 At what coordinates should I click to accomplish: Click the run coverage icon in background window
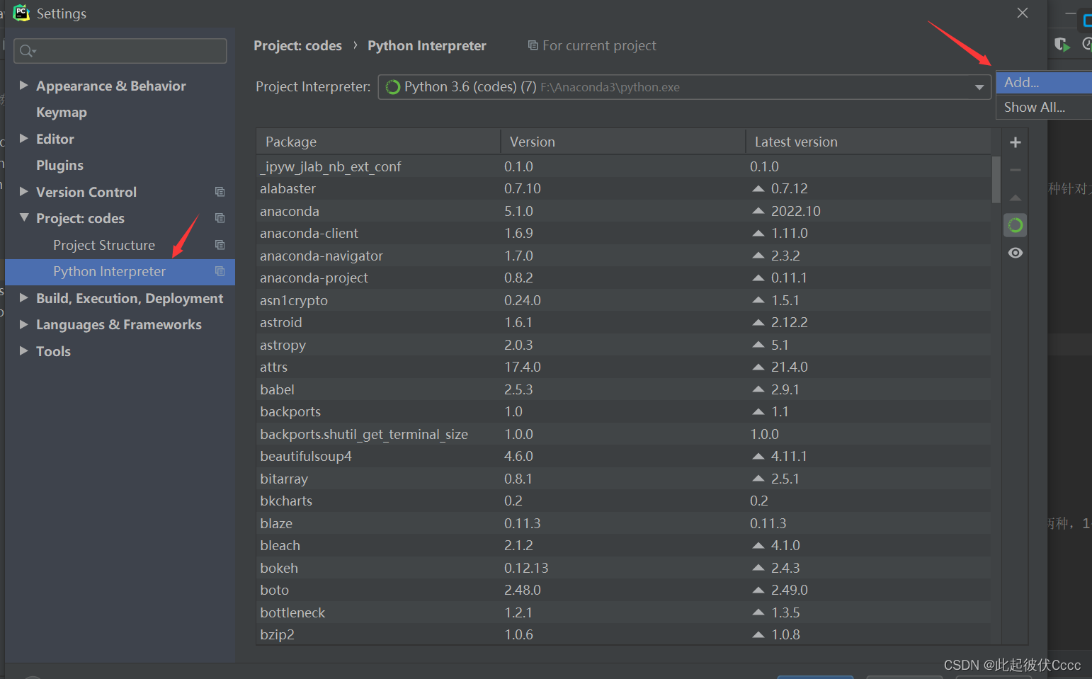1062,45
